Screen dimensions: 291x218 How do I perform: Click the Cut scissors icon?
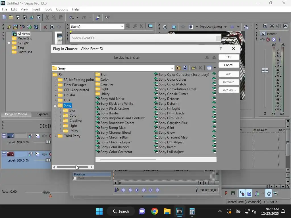[47, 17]
